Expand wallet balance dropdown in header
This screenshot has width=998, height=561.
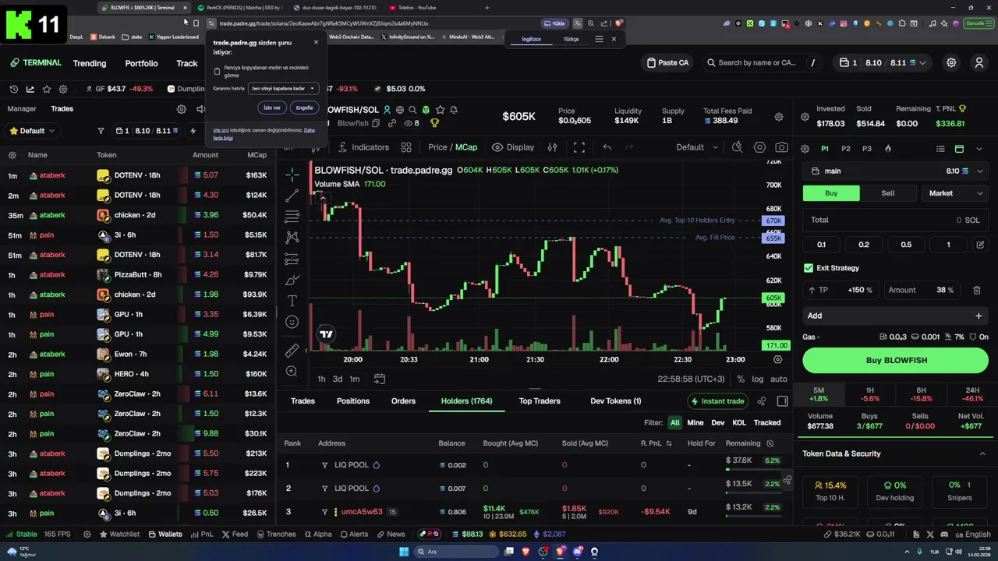coord(883,62)
